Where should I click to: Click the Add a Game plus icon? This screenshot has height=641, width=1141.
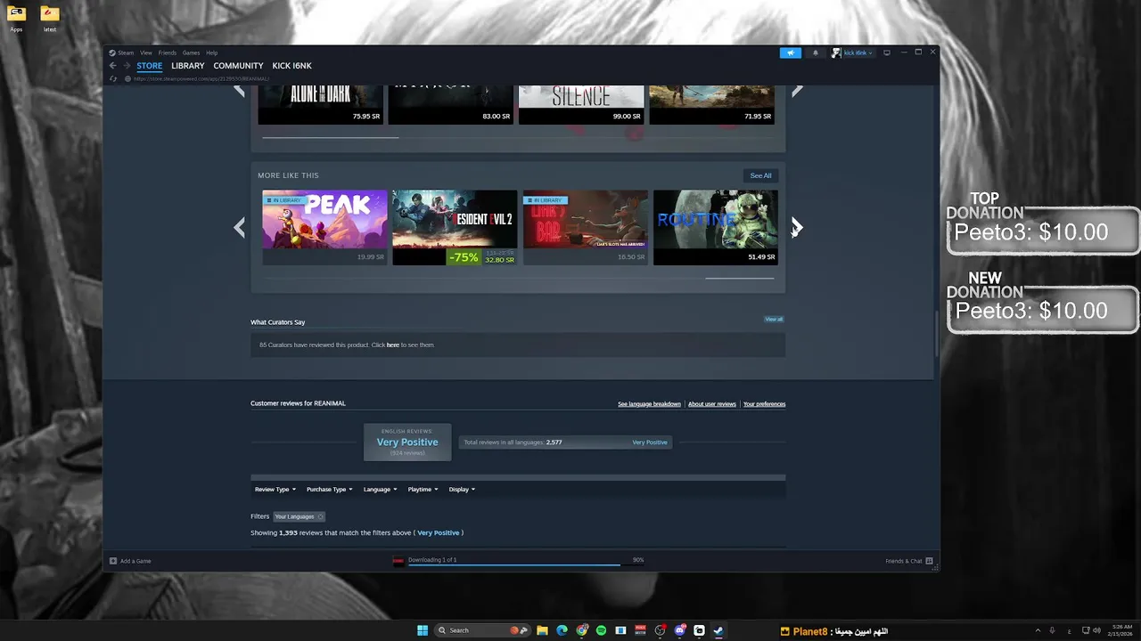point(113,561)
